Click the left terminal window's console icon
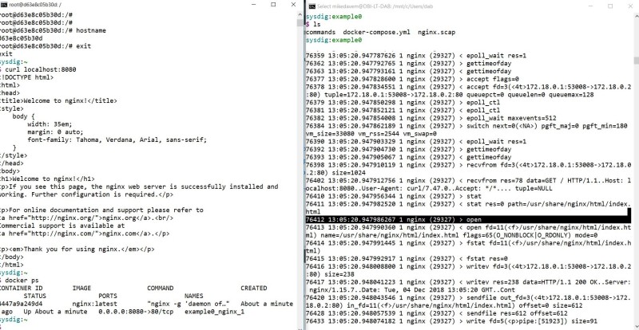The image size is (639, 330). 3,5
